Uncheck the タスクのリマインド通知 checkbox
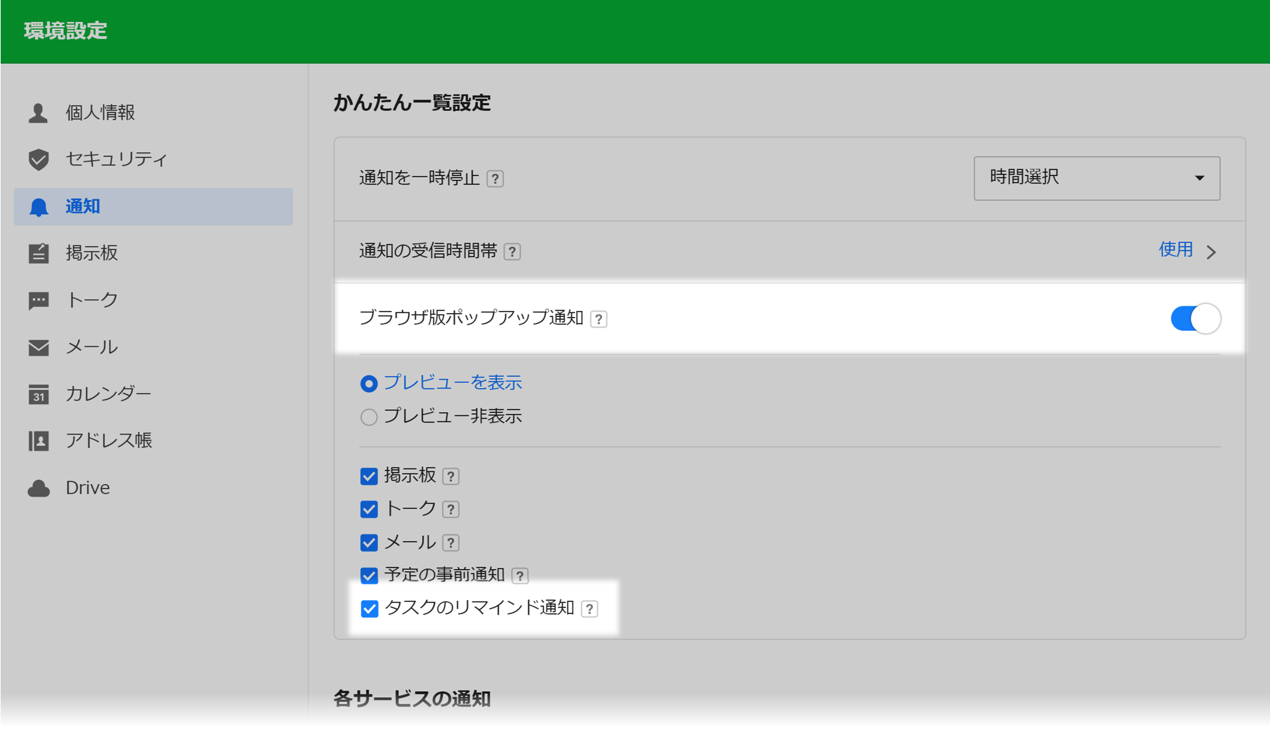Screen dimensions: 1270x753 point(370,609)
